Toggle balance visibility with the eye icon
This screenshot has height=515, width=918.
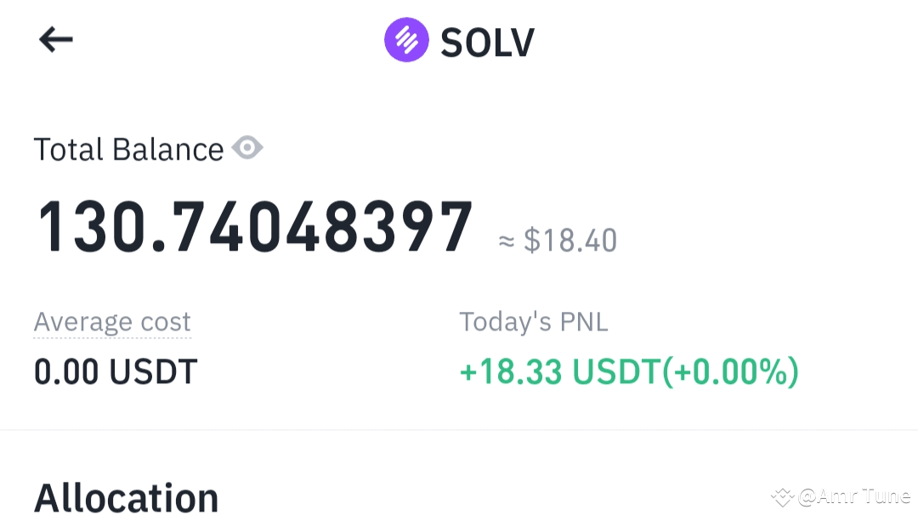point(247,148)
